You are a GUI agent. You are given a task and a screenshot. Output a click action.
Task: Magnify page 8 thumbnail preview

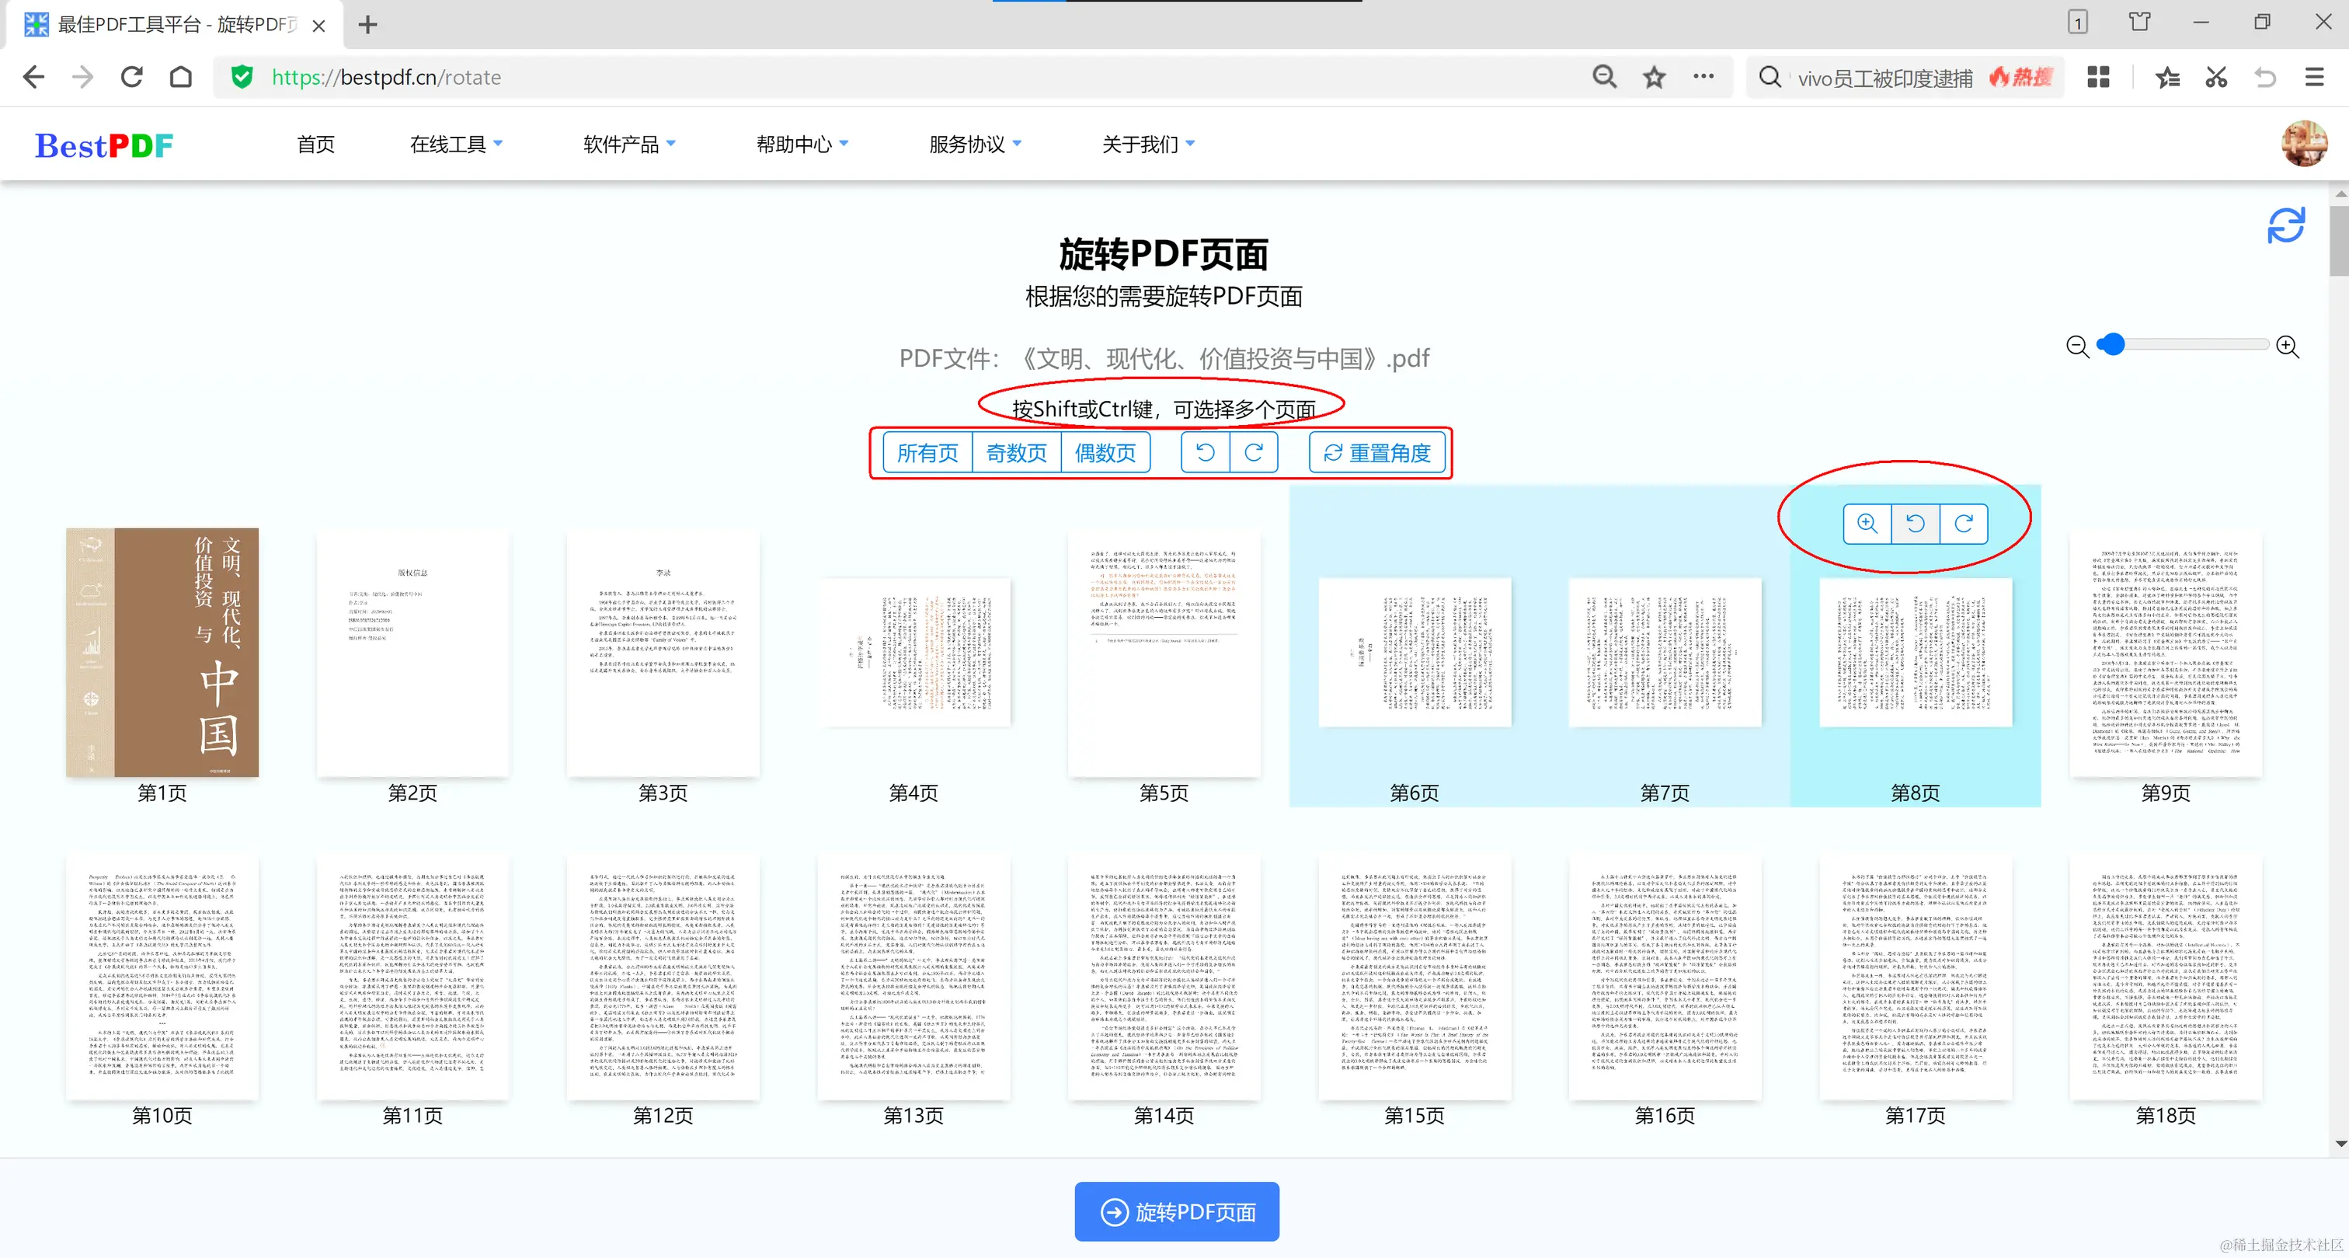[x=1867, y=524]
